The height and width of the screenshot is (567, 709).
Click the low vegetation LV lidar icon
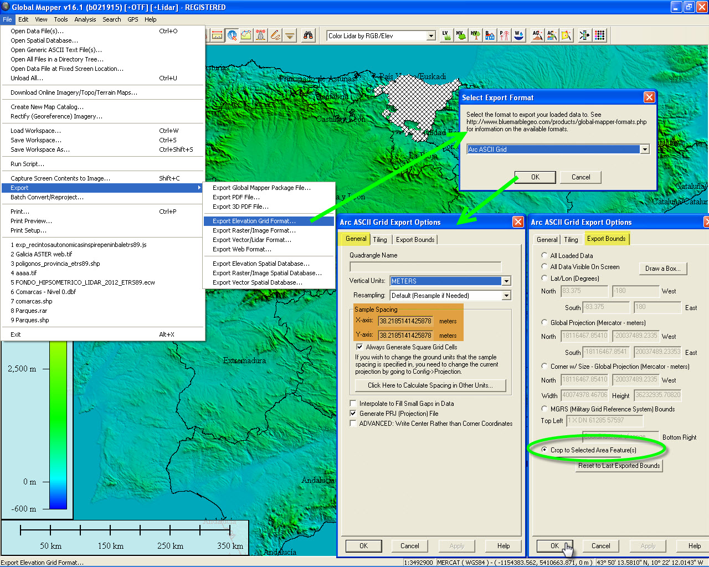(446, 35)
